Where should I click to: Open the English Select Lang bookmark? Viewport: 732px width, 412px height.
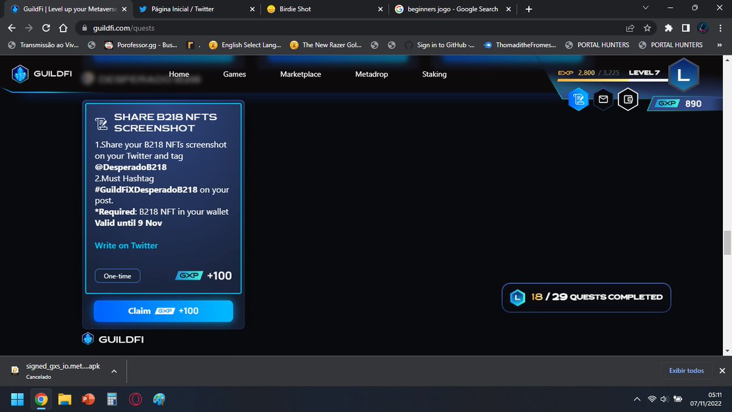pos(245,45)
